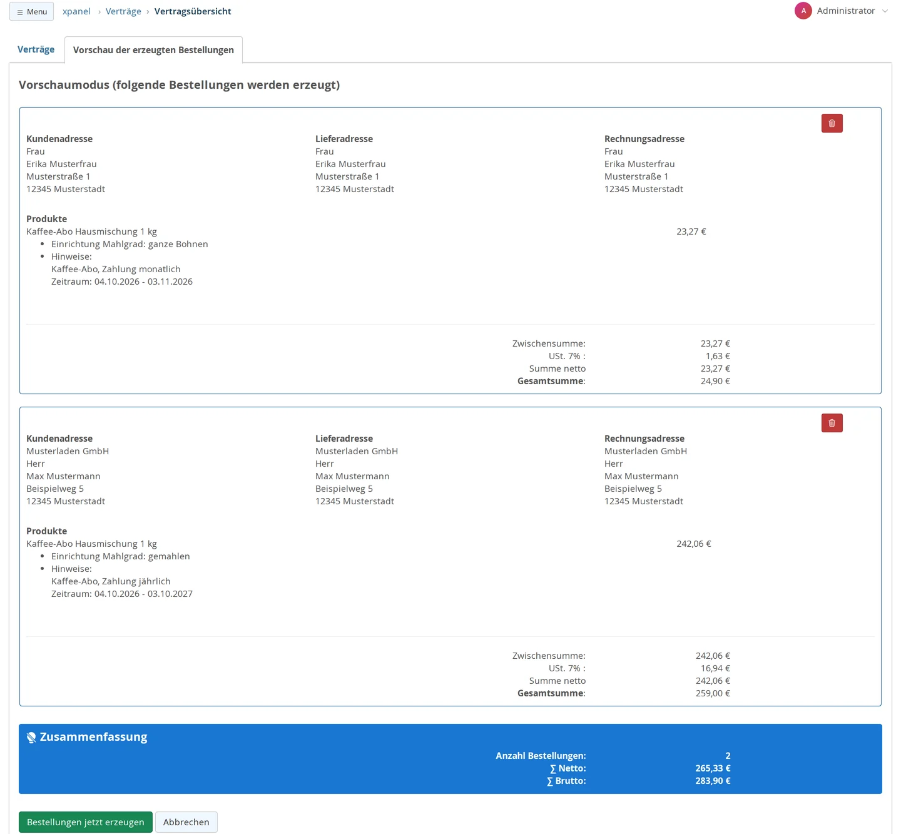Click Vertragsübersicht breadcrumb
The height and width of the screenshot is (834, 901).
pos(193,11)
